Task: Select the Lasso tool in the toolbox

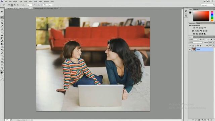Action: click(2, 17)
